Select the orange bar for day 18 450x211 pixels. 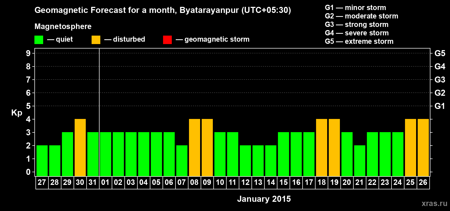322,147
